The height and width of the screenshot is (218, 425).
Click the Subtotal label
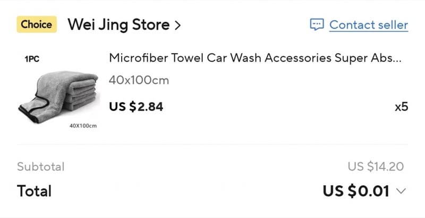41,167
